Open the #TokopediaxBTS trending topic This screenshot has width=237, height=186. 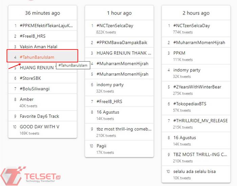point(190,104)
